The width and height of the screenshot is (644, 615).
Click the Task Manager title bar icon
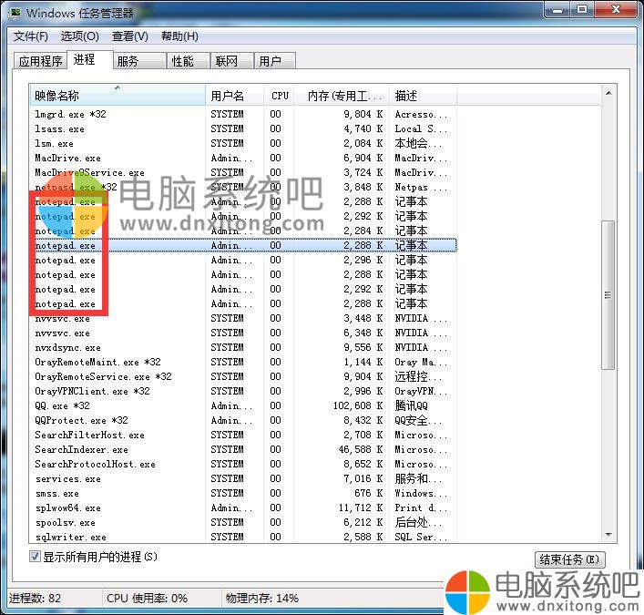pos(15,13)
